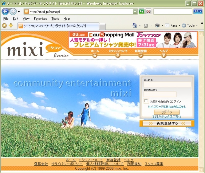Open the Tools gear command bar menu
Viewport: 205px width, 173px height.
pyautogui.click(x=190, y=25)
